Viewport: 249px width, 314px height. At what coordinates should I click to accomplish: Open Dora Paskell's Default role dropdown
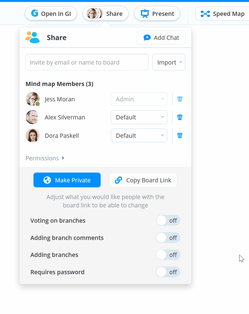pyautogui.click(x=139, y=136)
